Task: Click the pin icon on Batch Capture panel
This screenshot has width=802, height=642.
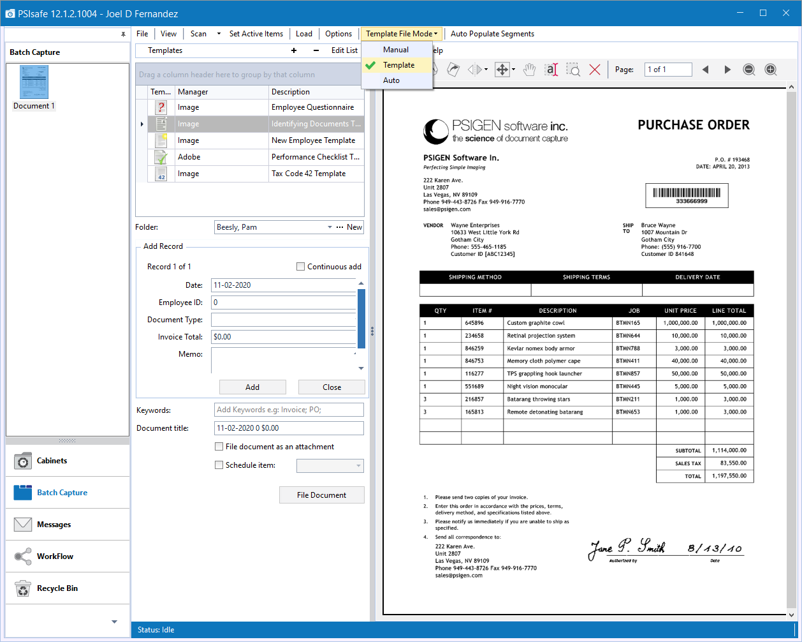Action: [x=123, y=34]
